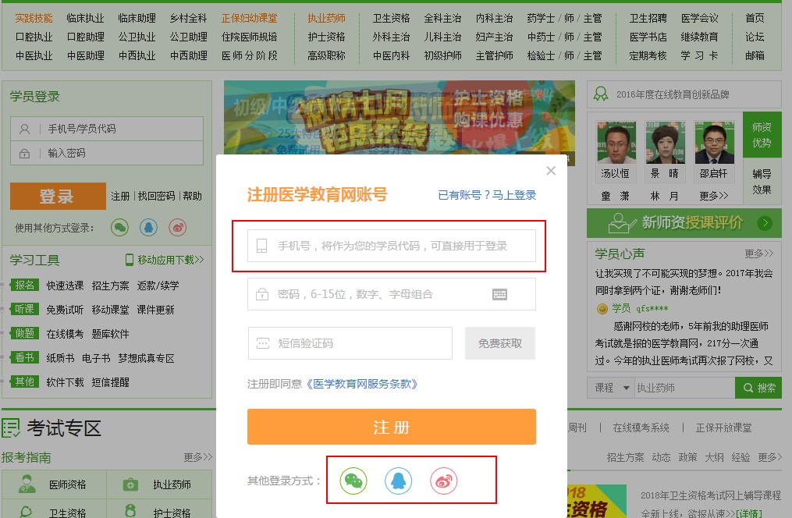This screenshot has height=518, width=792.
Task: Click the 免费获取 verification code button
Action: point(500,343)
